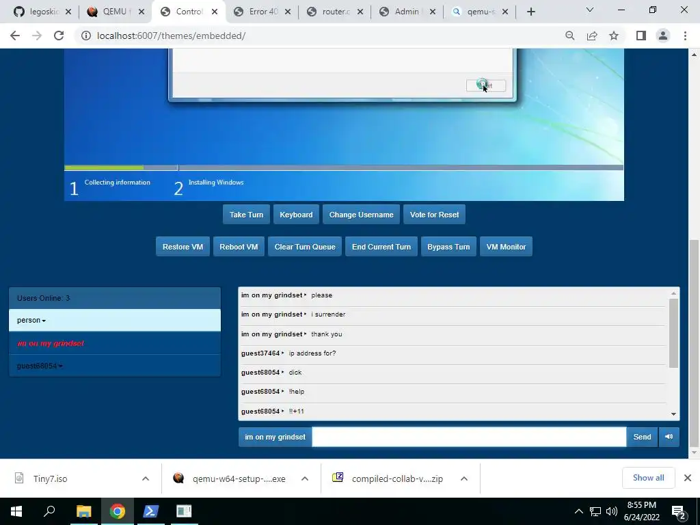This screenshot has width=700, height=525.
Task: Click Vote for Reset
Action: 434,215
